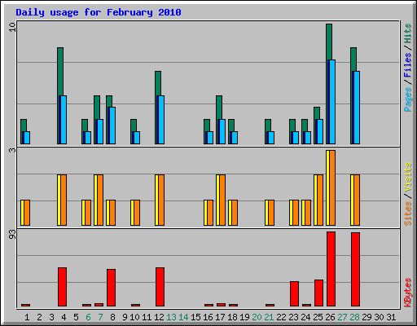Click day label "3" on the x-axis
417x326 pixels.
tap(51, 317)
